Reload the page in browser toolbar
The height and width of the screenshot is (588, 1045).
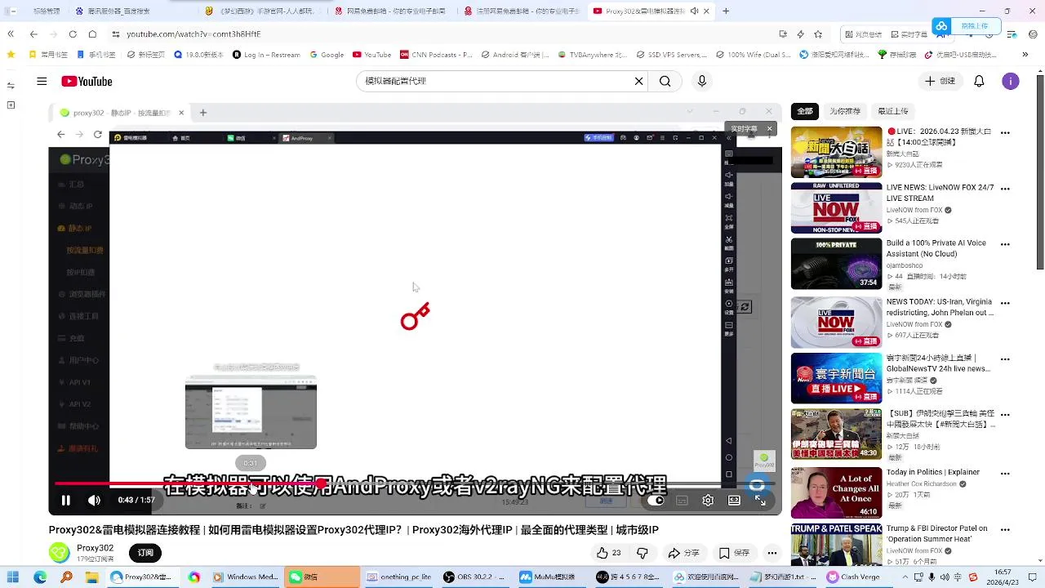click(73, 34)
